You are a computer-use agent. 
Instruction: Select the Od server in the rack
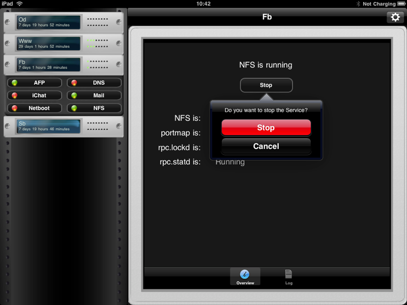tap(63, 22)
